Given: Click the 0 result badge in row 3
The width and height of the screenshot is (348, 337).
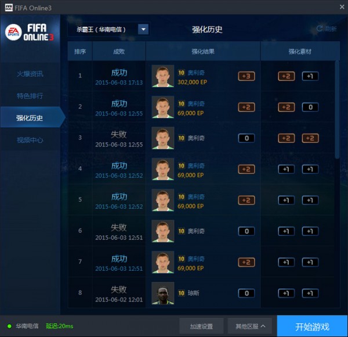Looking at the screenshot, I should [246, 138].
